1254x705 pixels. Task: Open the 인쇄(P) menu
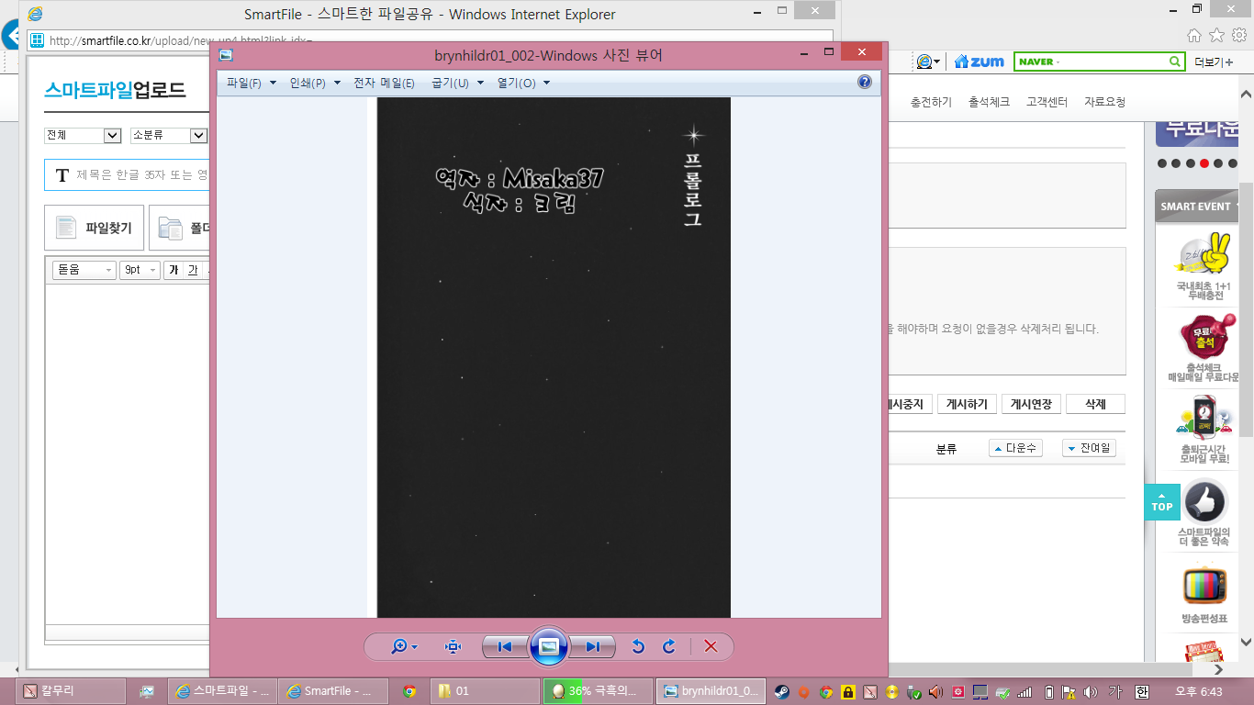click(x=314, y=83)
